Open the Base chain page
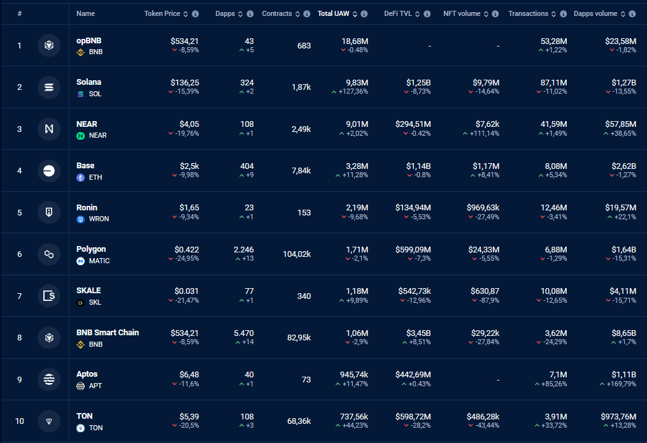 (x=85, y=166)
